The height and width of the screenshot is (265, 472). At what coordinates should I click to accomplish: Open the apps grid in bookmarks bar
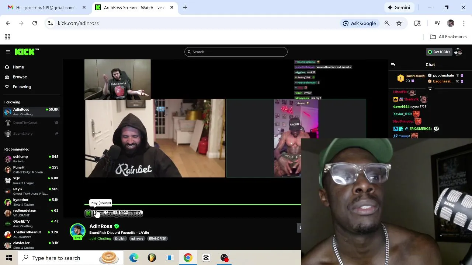click(x=7, y=37)
